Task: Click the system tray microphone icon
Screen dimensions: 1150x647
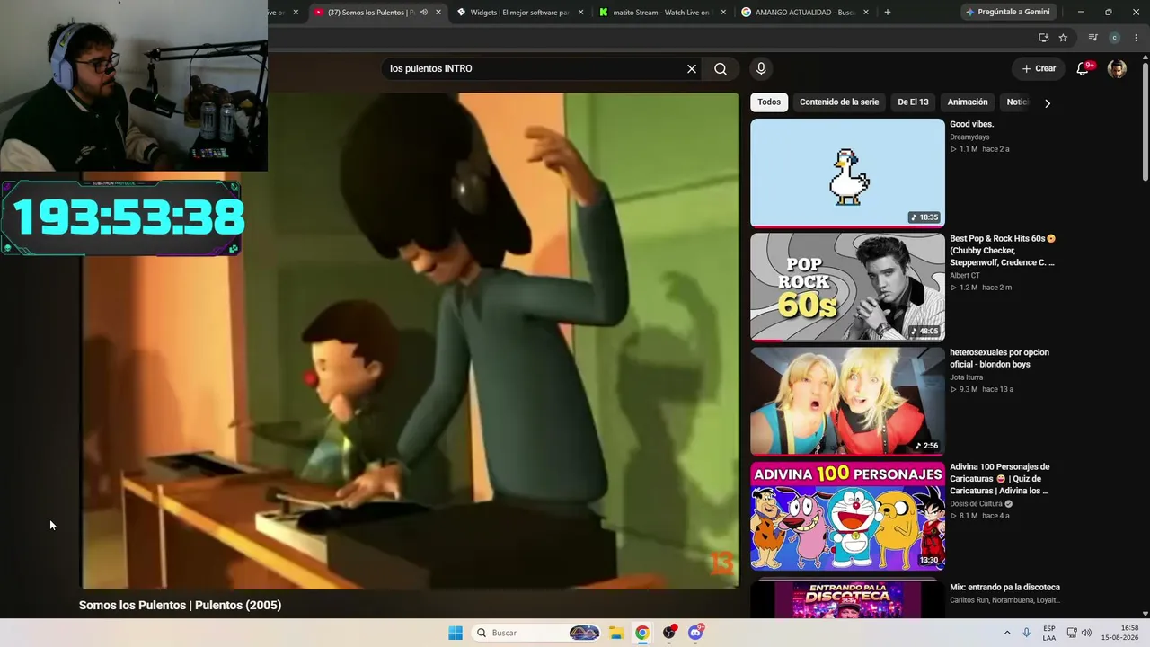Action: pos(1027,633)
